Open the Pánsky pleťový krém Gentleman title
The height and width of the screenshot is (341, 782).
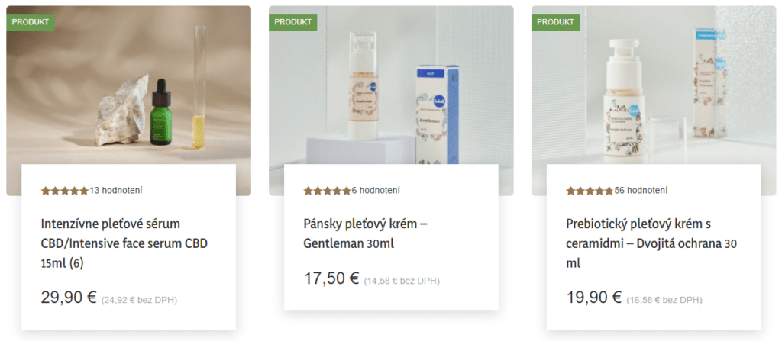click(x=365, y=233)
